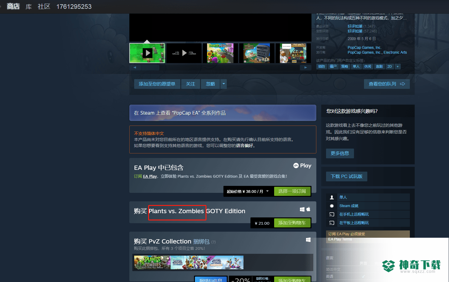
Task: Play the second black trailer thumbnail
Action: coord(184,53)
